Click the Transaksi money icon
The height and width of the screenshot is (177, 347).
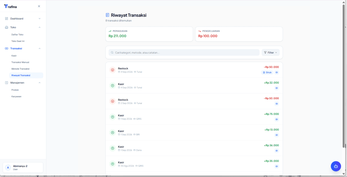(6, 48)
